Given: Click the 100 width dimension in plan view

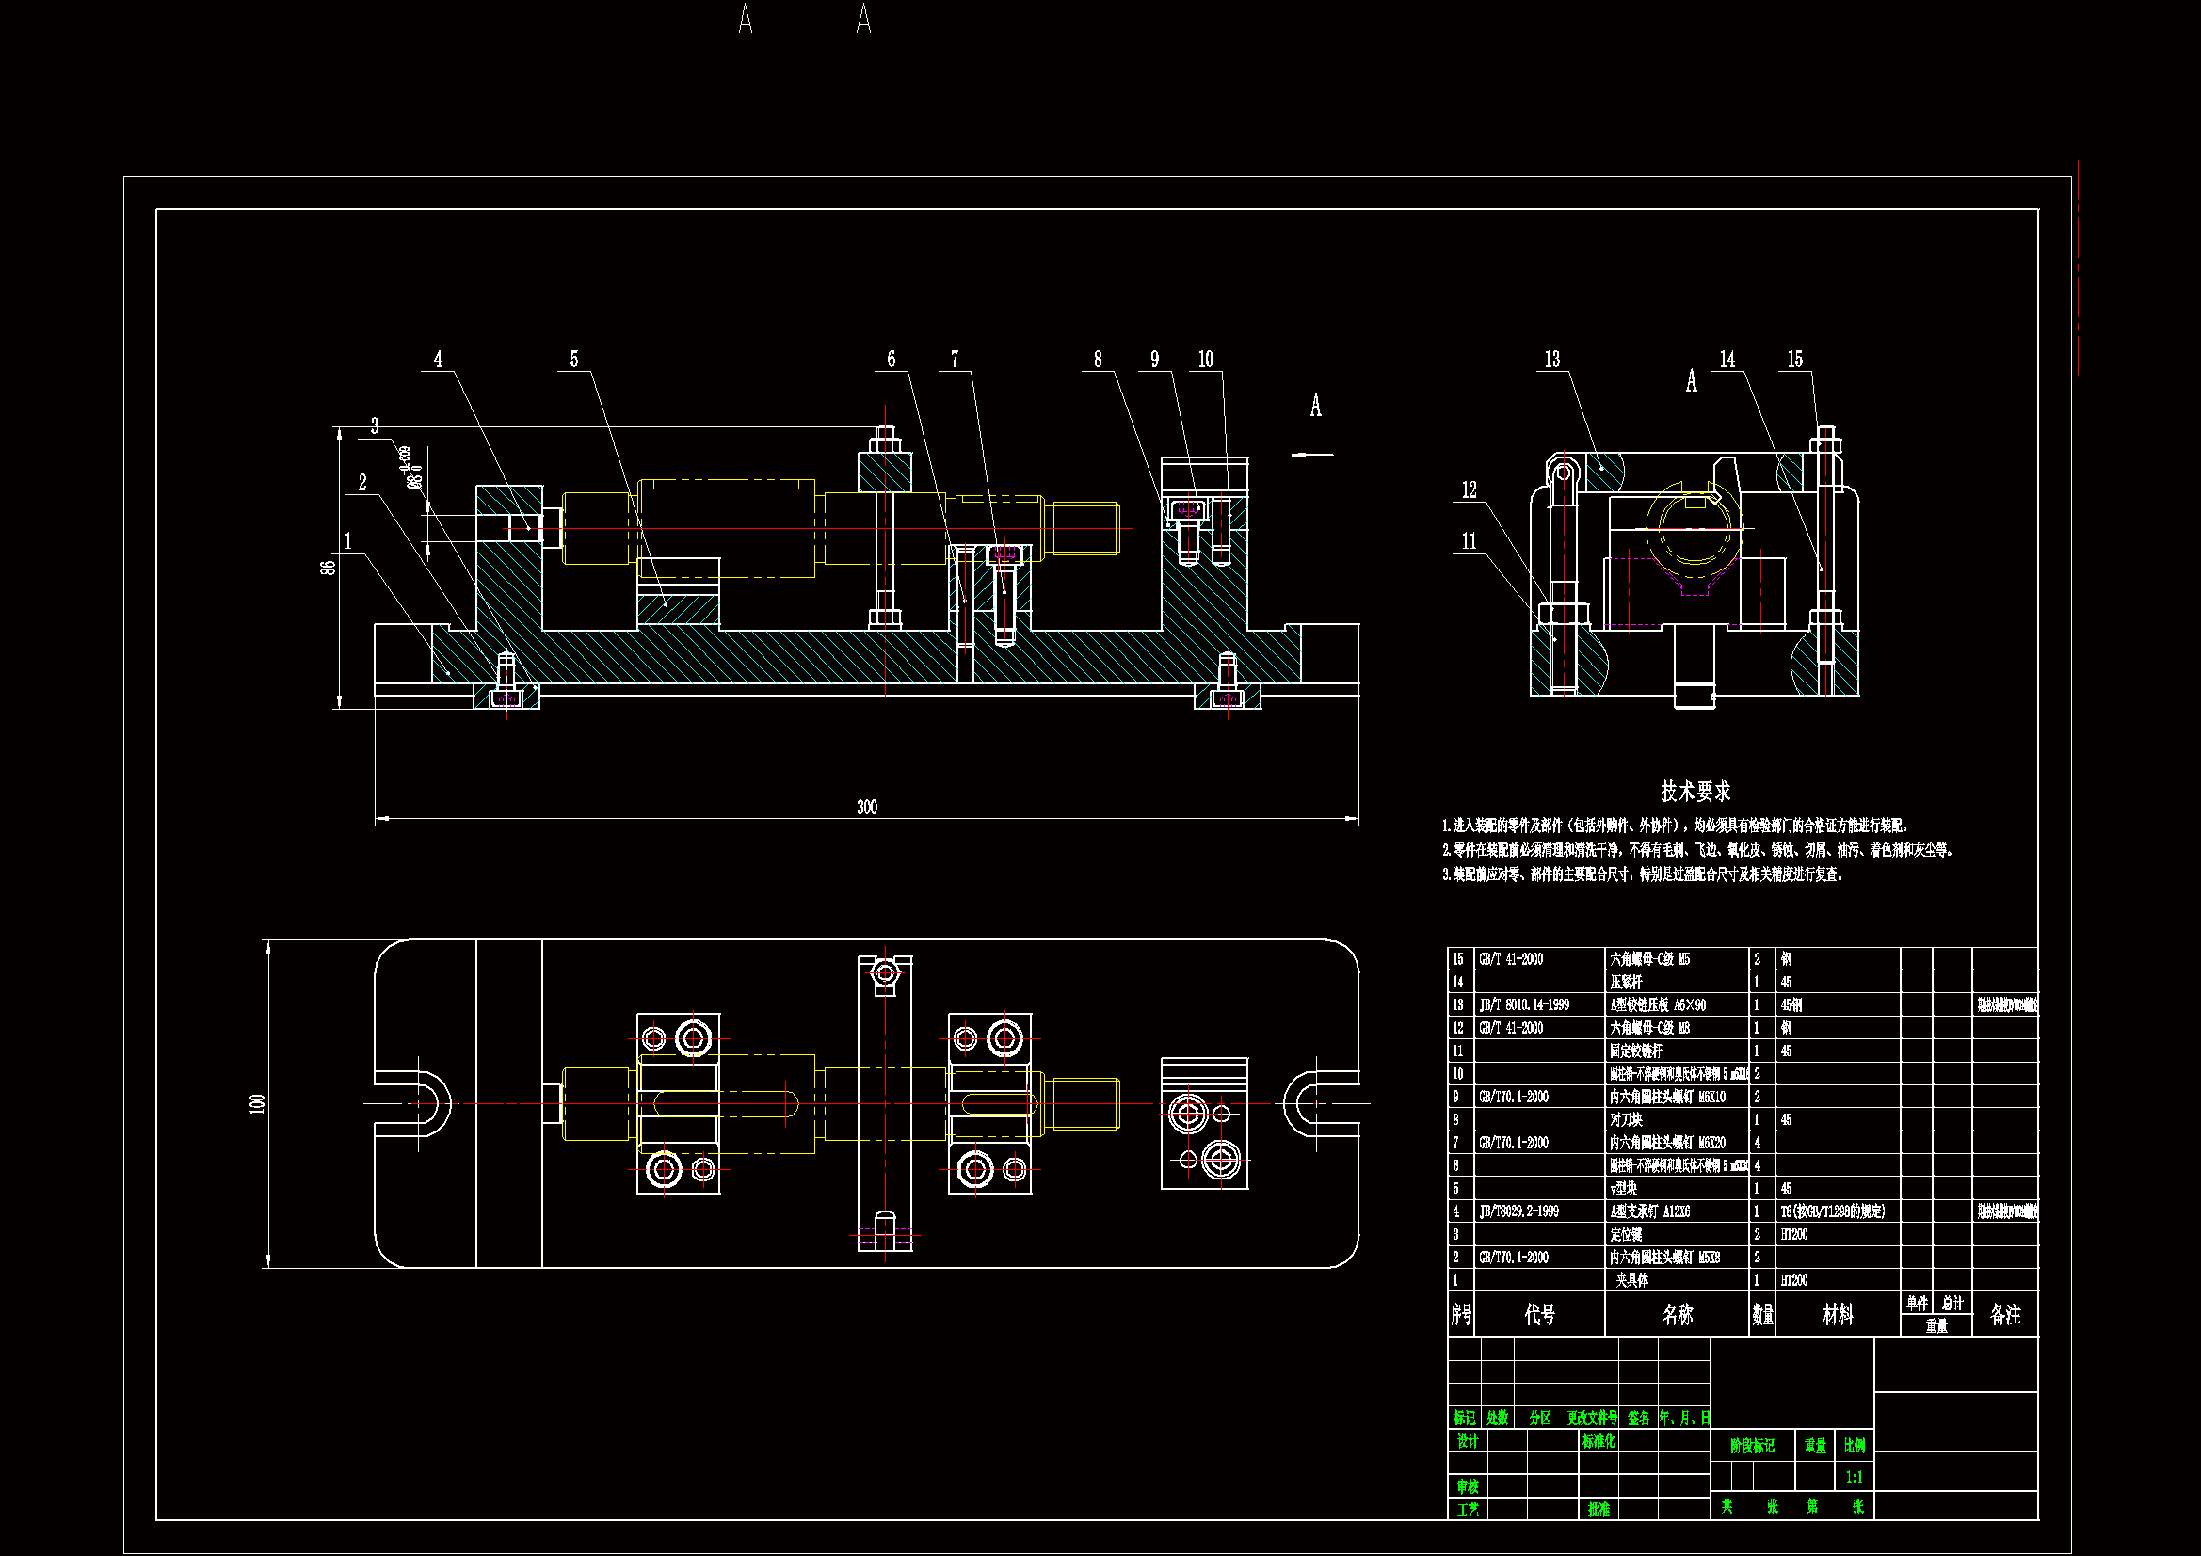Looking at the screenshot, I should pyautogui.click(x=257, y=1103).
